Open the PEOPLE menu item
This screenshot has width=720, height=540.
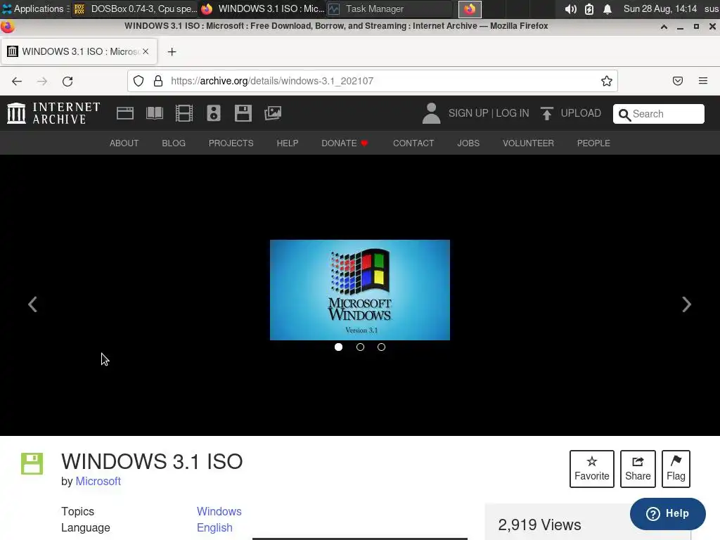[x=593, y=143]
